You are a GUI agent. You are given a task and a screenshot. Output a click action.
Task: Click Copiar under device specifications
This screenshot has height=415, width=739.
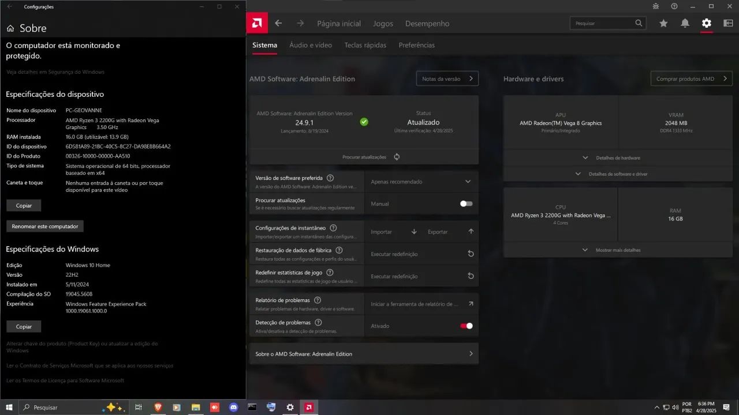pyautogui.click(x=24, y=205)
